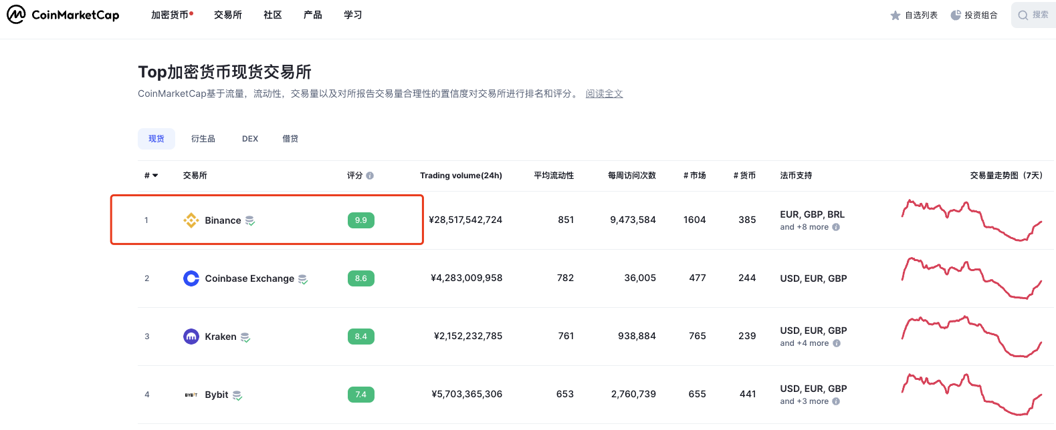Open the Coinbase Exchange link
1056x430 pixels.
coord(249,278)
